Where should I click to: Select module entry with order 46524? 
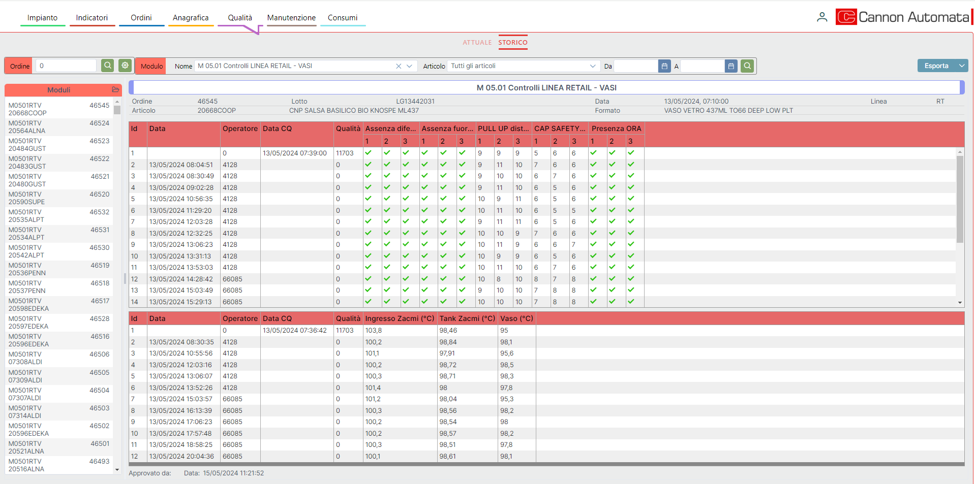(x=59, y=127)
